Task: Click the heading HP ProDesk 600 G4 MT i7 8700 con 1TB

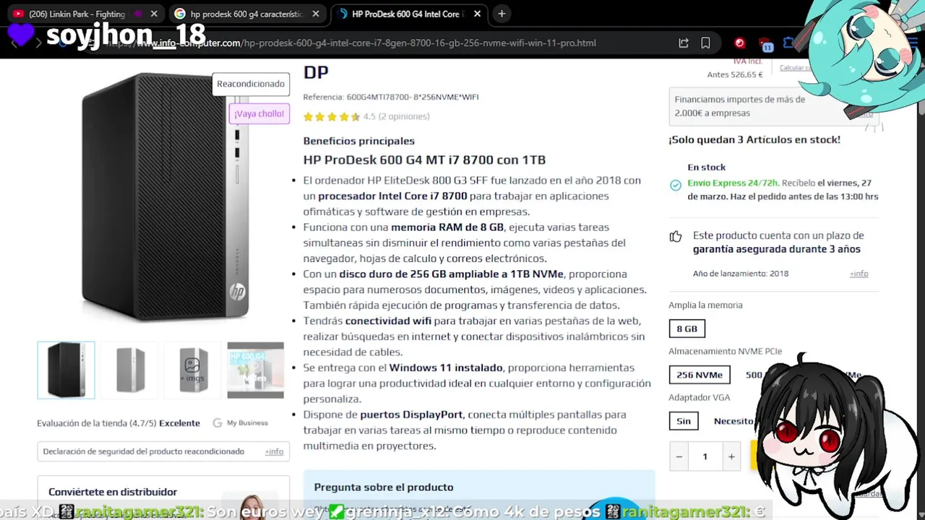Action: pyautogui.click(x=424, y=160)
